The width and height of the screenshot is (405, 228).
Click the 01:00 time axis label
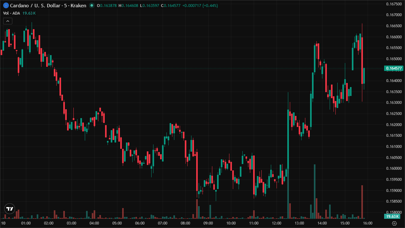pyautogui.click(x=26, y=223)
